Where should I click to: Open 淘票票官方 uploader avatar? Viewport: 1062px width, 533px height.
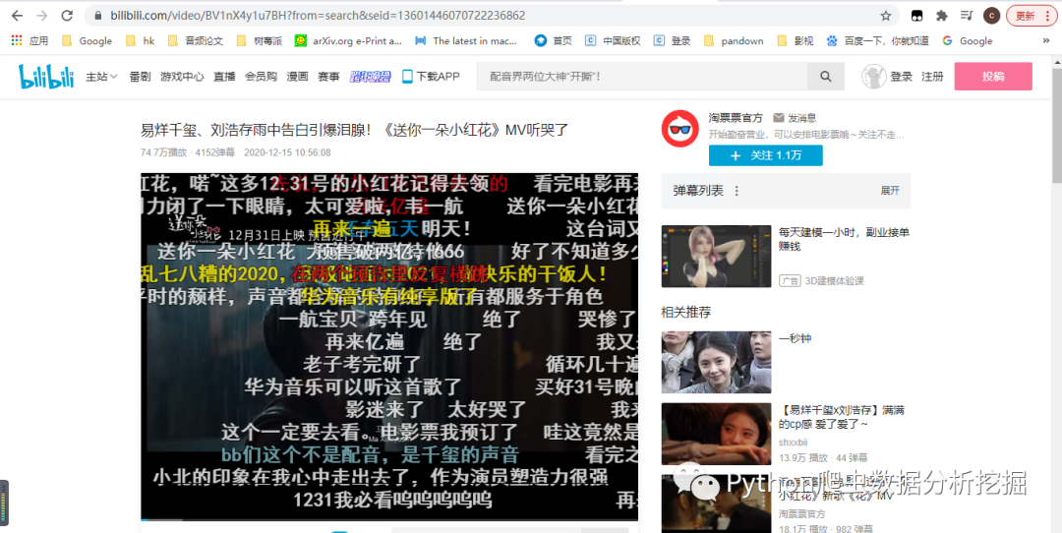click(x=680, y=129)
